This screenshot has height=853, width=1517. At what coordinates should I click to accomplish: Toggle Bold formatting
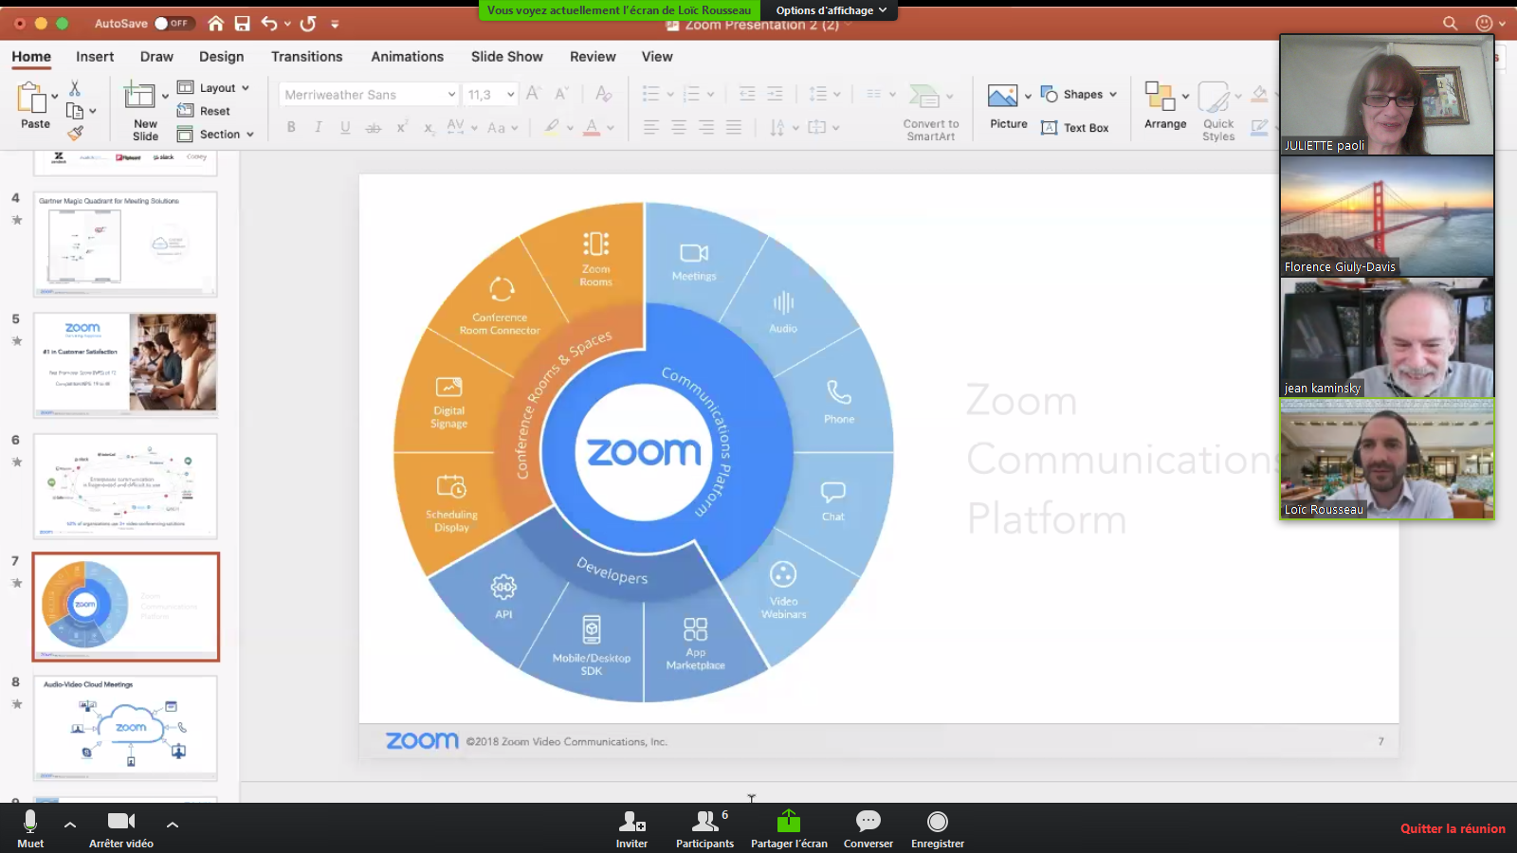(291, 127)
